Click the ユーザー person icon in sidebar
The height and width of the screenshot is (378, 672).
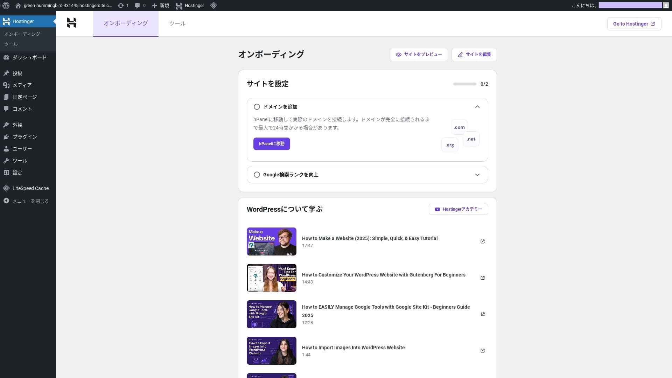click(x=6, y=149)
